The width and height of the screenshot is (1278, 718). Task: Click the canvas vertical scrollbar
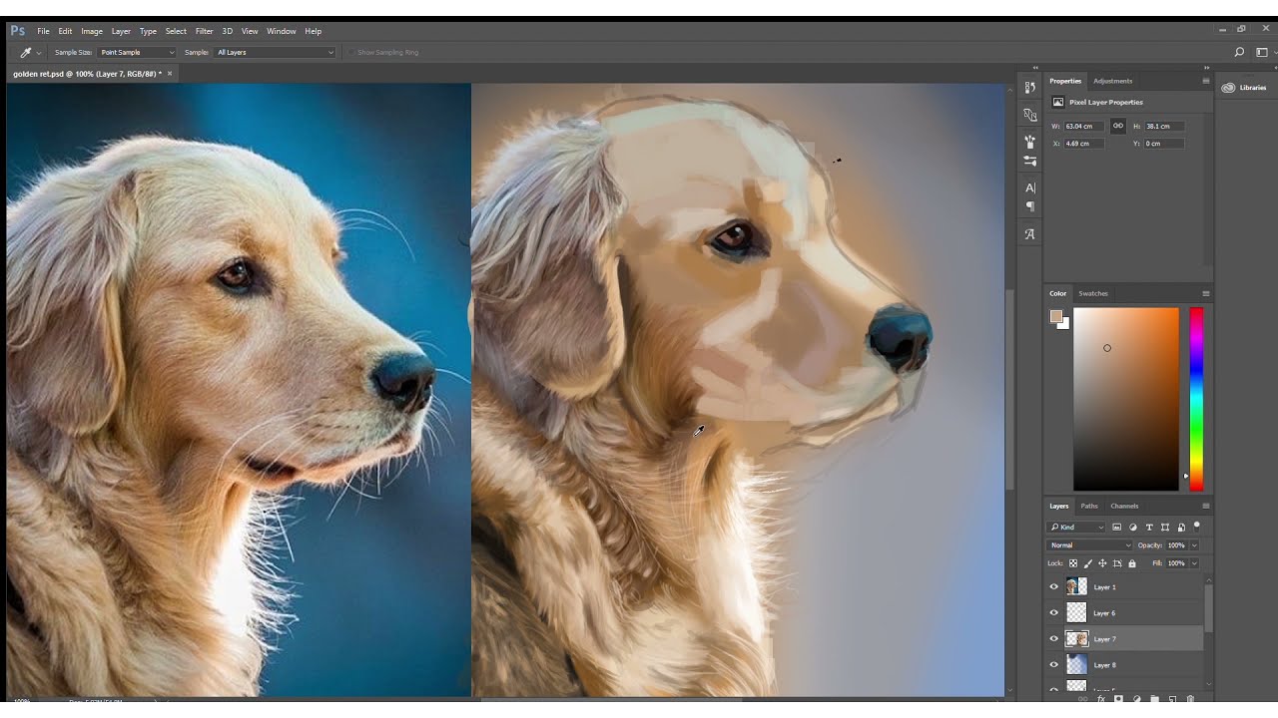[1009, 389]
